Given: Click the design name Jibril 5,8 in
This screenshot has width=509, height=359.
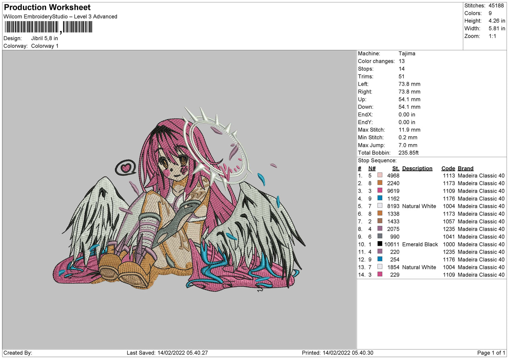Looking at the screenshot, I should pos(44,38).
